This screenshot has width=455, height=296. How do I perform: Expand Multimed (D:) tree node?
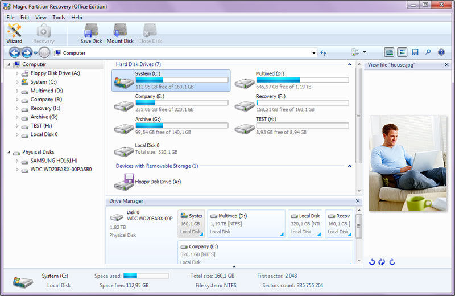[x=17, y=91]
